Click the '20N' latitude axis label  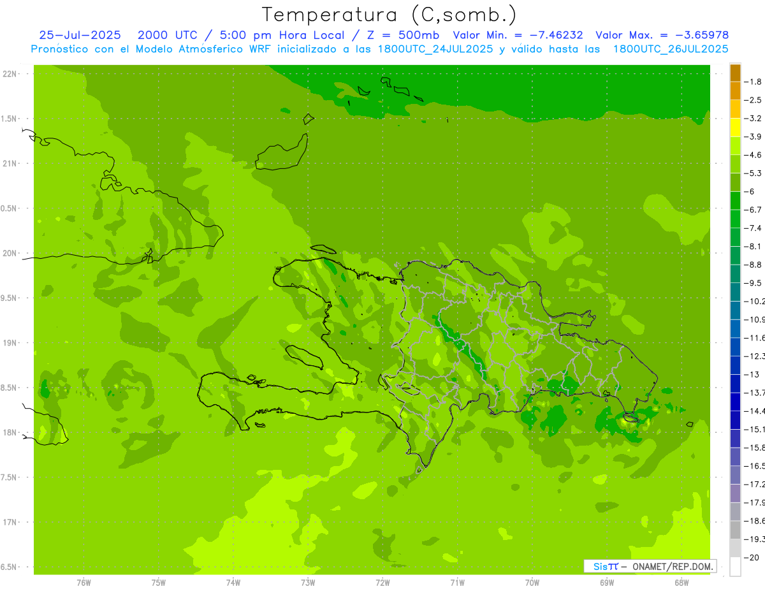coord(11,253)
